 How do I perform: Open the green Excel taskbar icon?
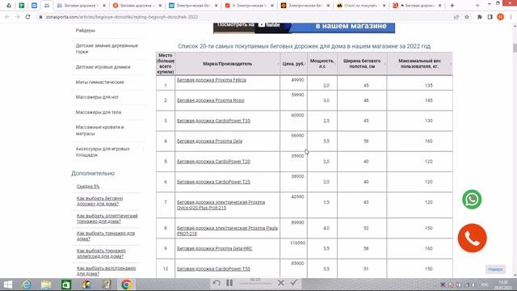pyautogui.click(x=66, y=285)
